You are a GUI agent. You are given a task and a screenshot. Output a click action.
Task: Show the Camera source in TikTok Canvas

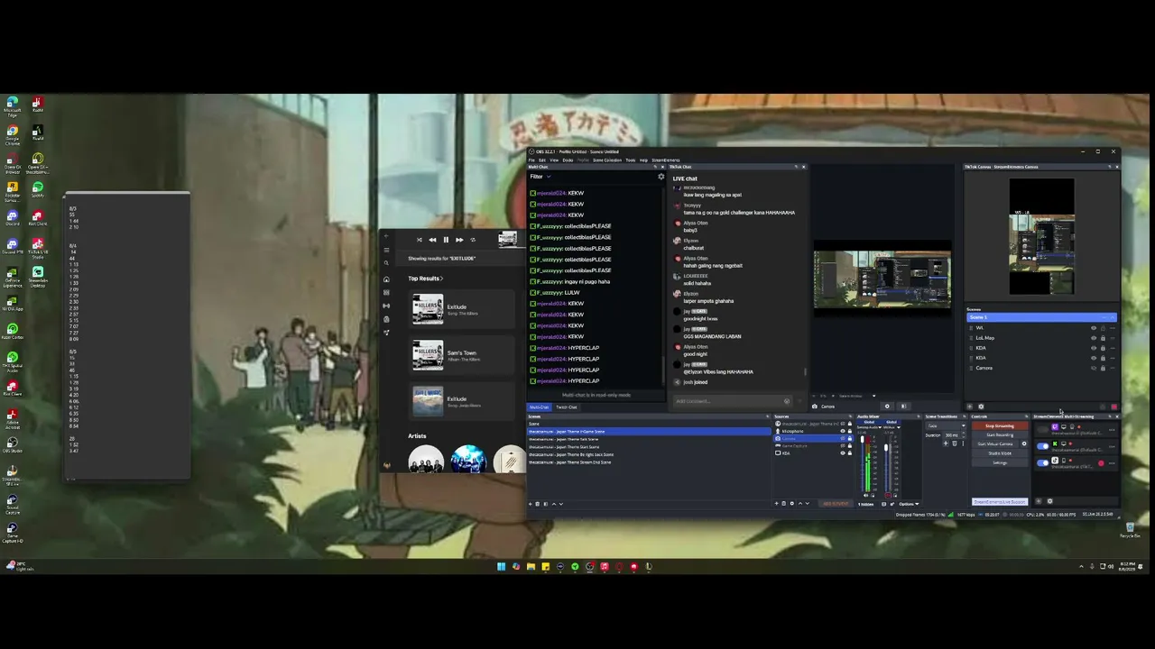coord(1094,368)
